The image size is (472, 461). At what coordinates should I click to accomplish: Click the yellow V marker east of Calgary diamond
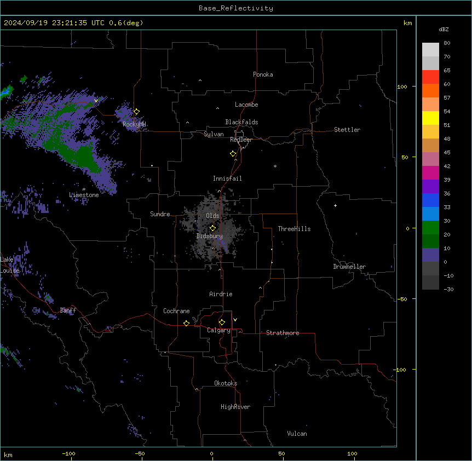point(235,320)
